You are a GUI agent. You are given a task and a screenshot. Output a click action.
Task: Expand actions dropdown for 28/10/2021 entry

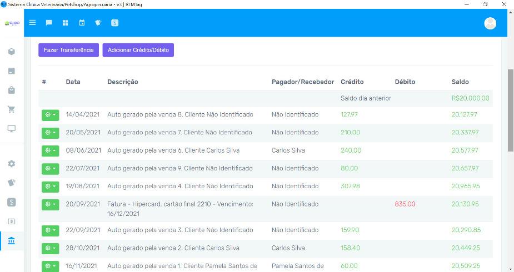tap(50, 248)
